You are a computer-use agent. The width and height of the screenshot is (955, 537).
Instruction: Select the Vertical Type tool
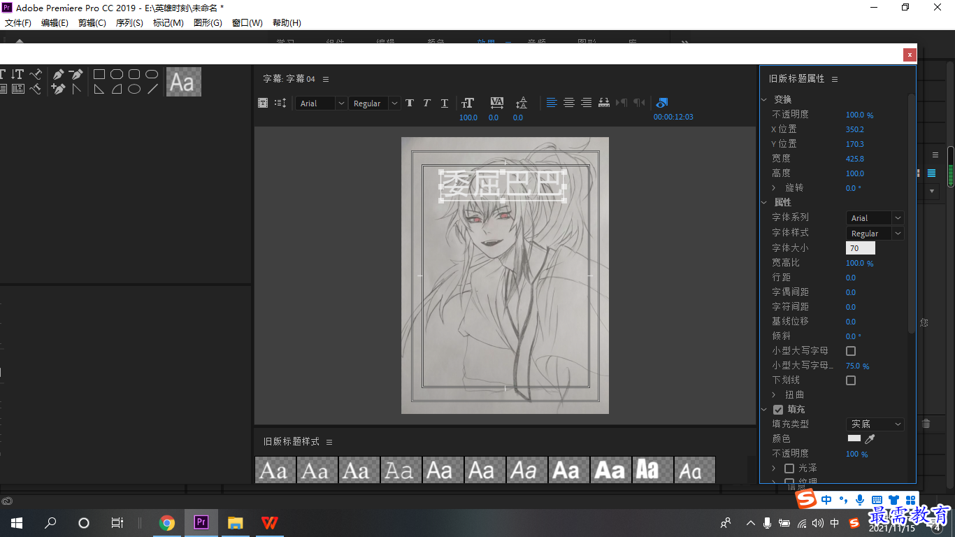tap(17, 74)
